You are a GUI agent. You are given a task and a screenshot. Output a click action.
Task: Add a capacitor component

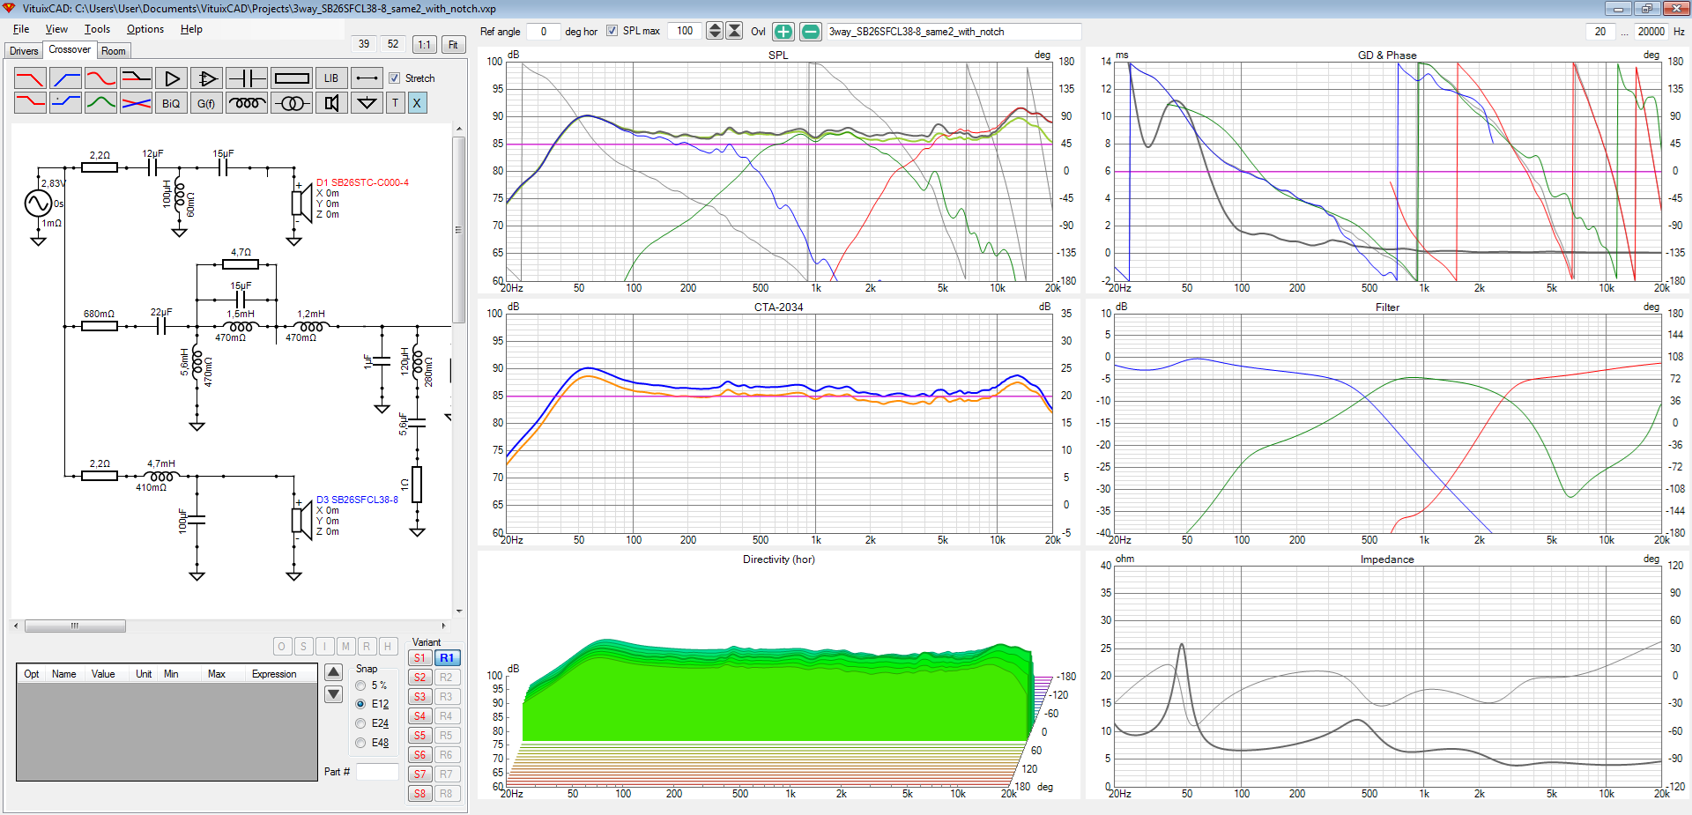click(x=247, y=78)
